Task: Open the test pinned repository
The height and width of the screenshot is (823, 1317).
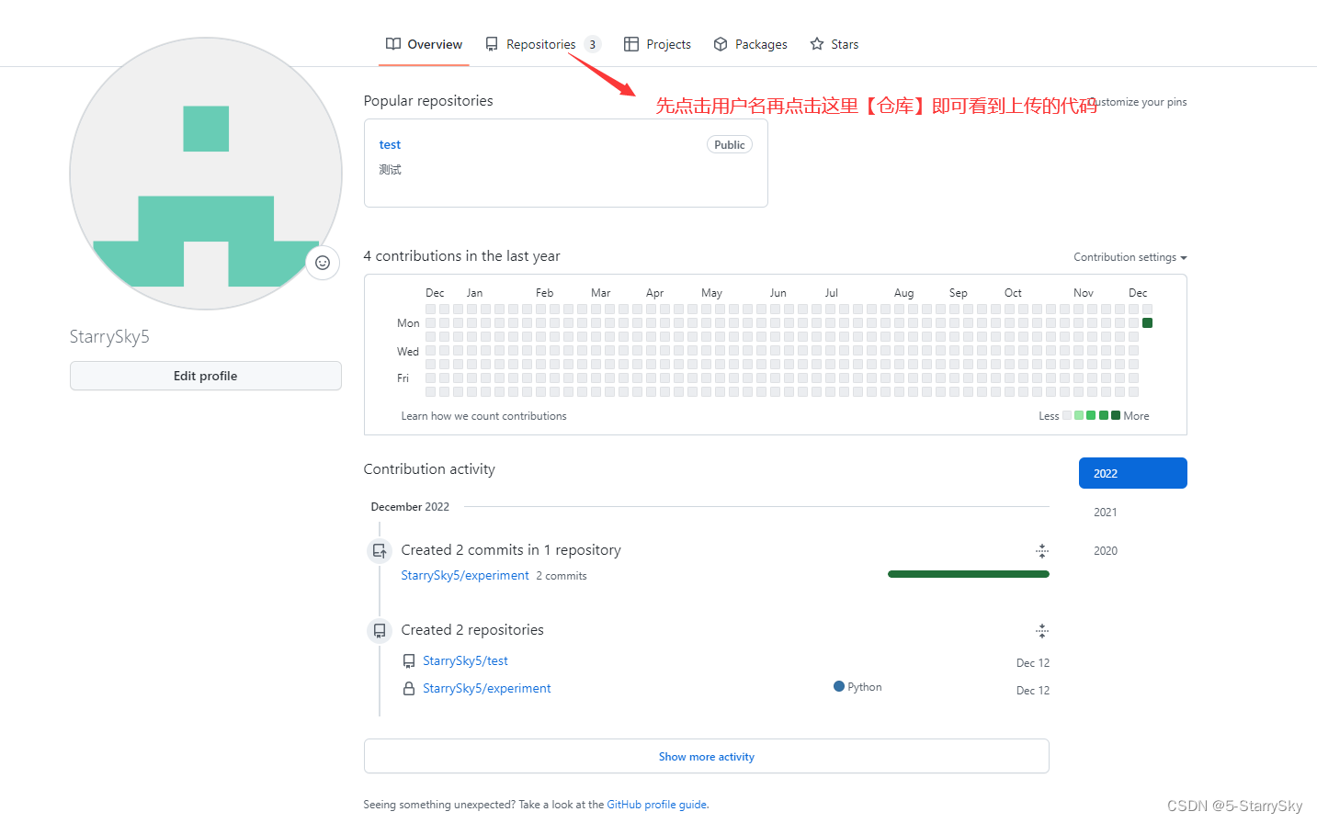Action: click(390, 144)
